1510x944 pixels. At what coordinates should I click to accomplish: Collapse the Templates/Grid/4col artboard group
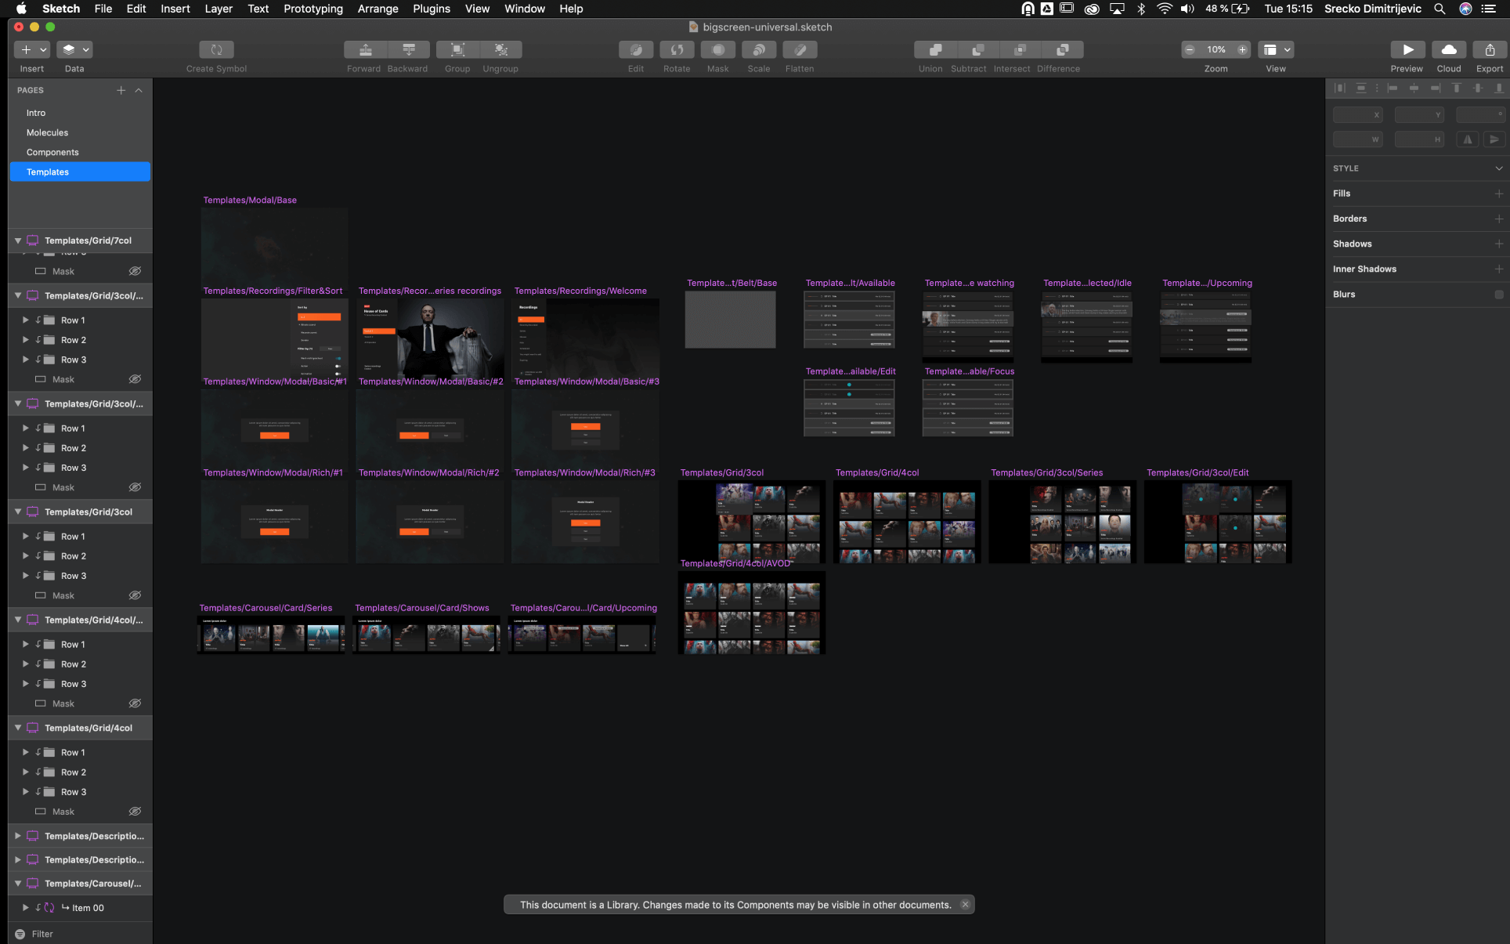[18, 728]
